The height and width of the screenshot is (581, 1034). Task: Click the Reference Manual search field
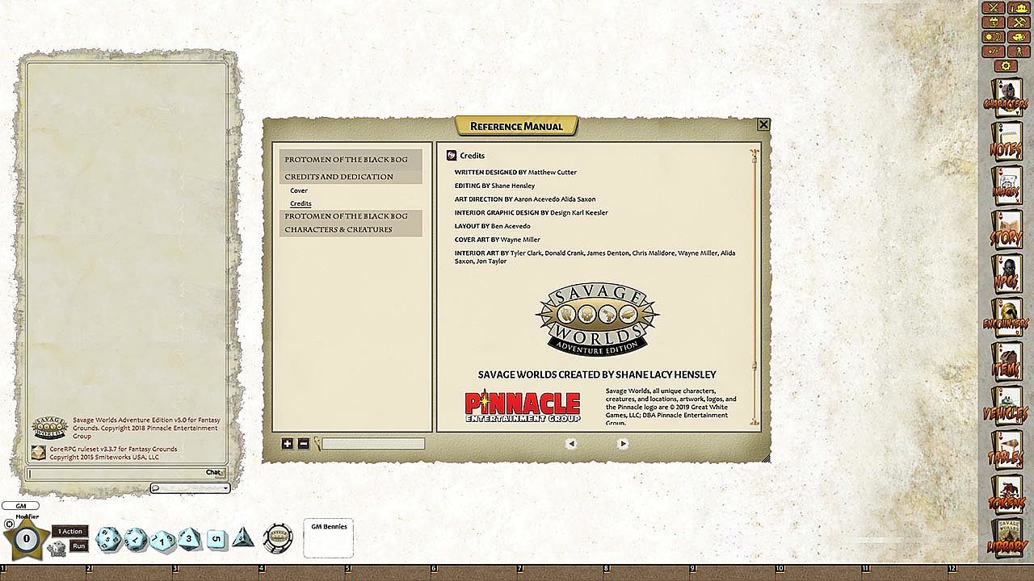tap(373, 443)
